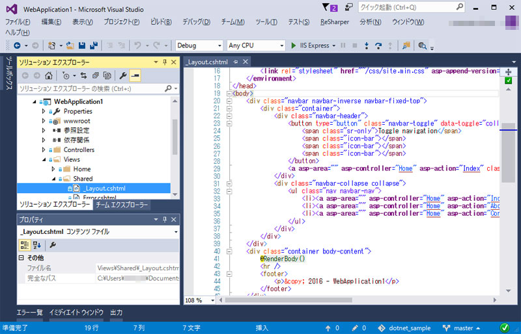Image resolution: width=521 pixels, height=334 pixels.
Task: Go to Home in Solution Explorer toolbar
Action: (x=49, y=75)
